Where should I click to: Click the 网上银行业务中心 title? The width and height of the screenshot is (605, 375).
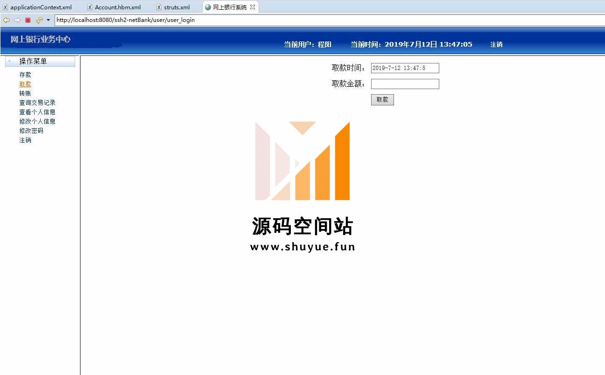tap(41, 39)
